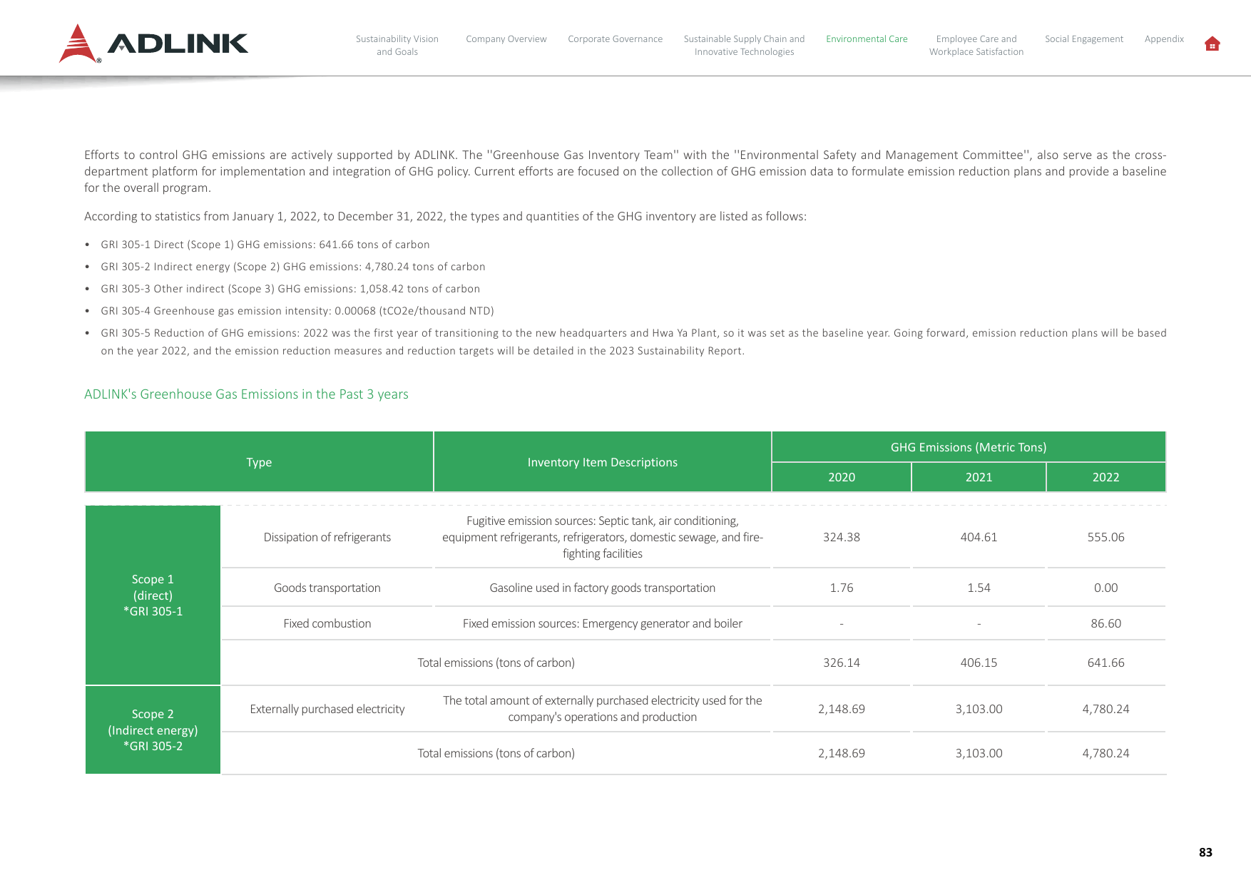This screenshot has width=1251, height=885.
Task: Click the value 1.54
Action: tap(979, 588)
